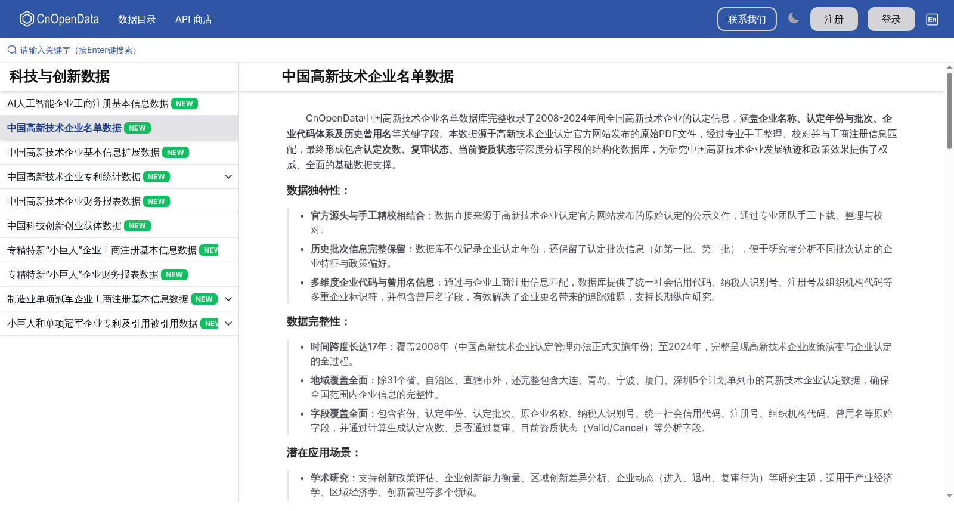This screenshot has height=511, width=954.
Task: Click the 潜在应用场景 heading
Action: tap(323, 453)
